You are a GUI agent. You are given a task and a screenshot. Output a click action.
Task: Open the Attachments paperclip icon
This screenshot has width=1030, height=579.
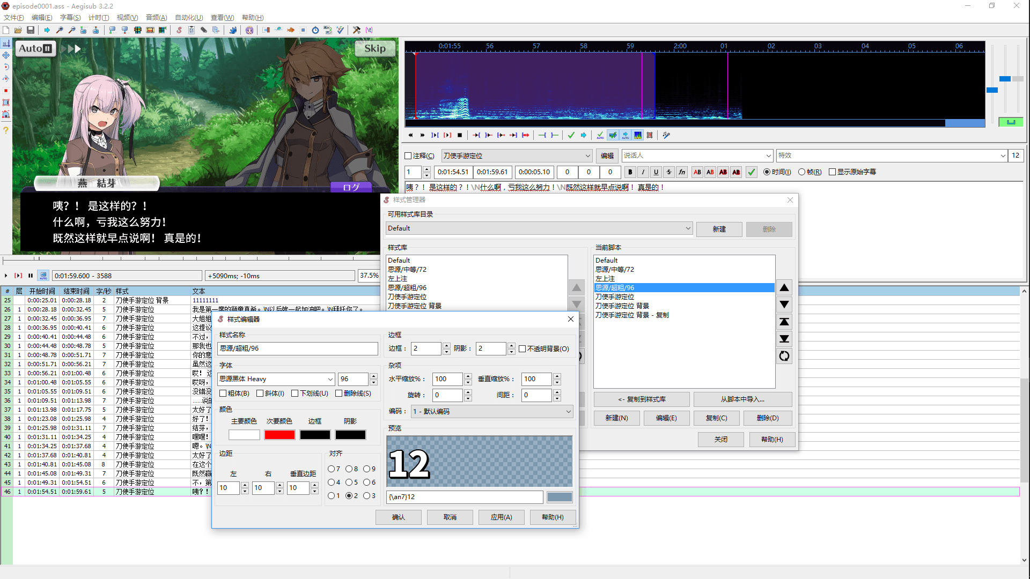(204, 30)
